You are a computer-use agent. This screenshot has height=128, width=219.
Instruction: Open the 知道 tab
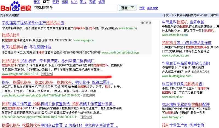[x=65, y=2]
